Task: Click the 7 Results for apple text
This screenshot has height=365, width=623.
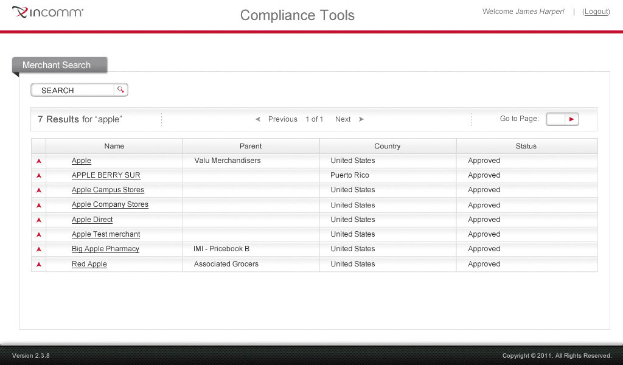Action: (x=80, y=119)
